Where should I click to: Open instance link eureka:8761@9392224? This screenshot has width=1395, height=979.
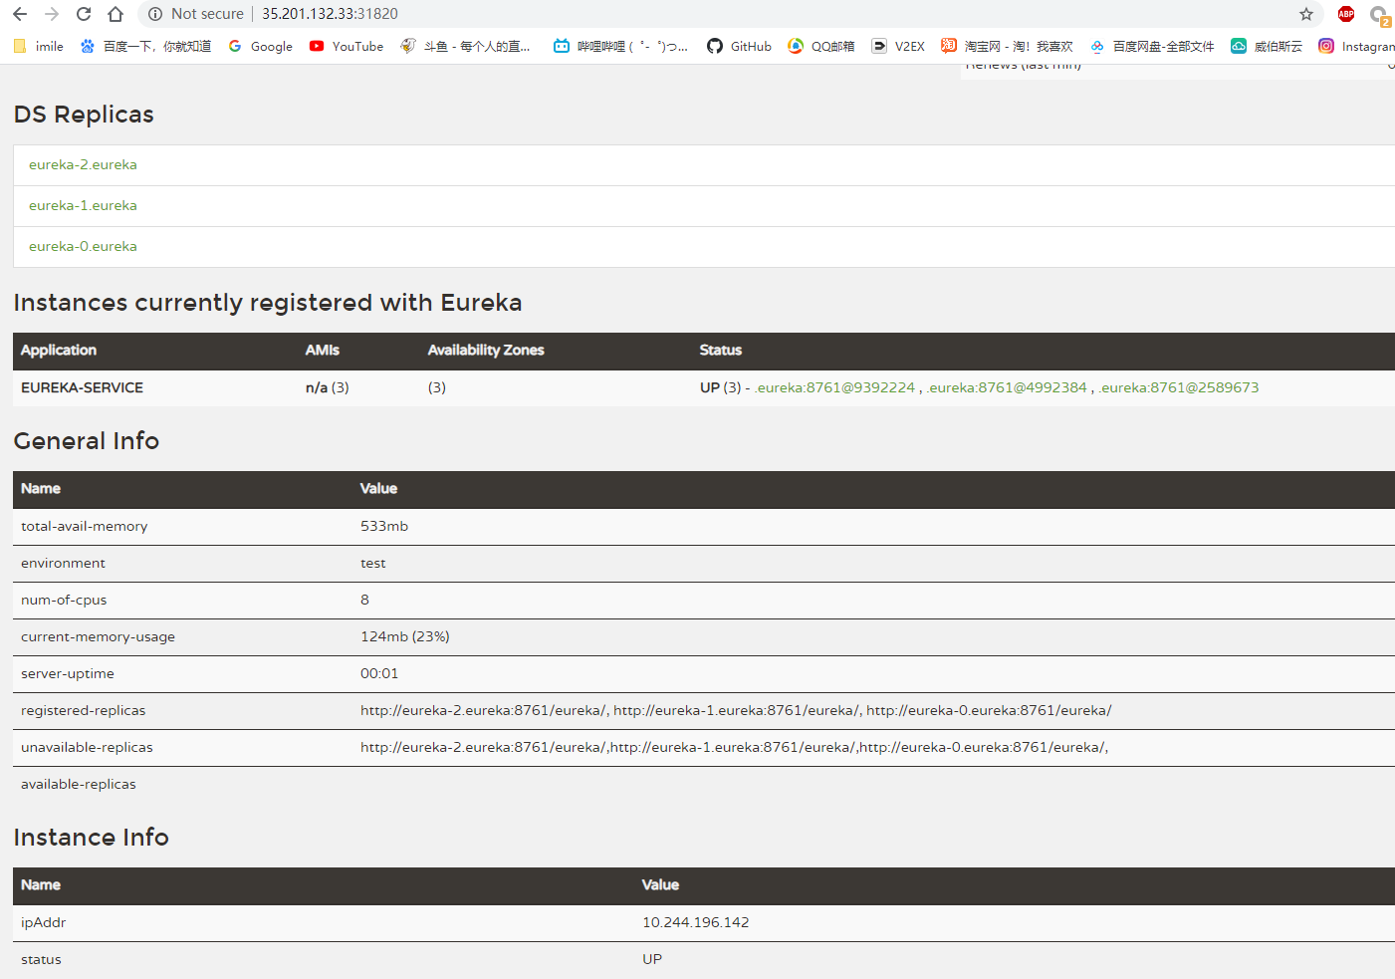[834, 387]
